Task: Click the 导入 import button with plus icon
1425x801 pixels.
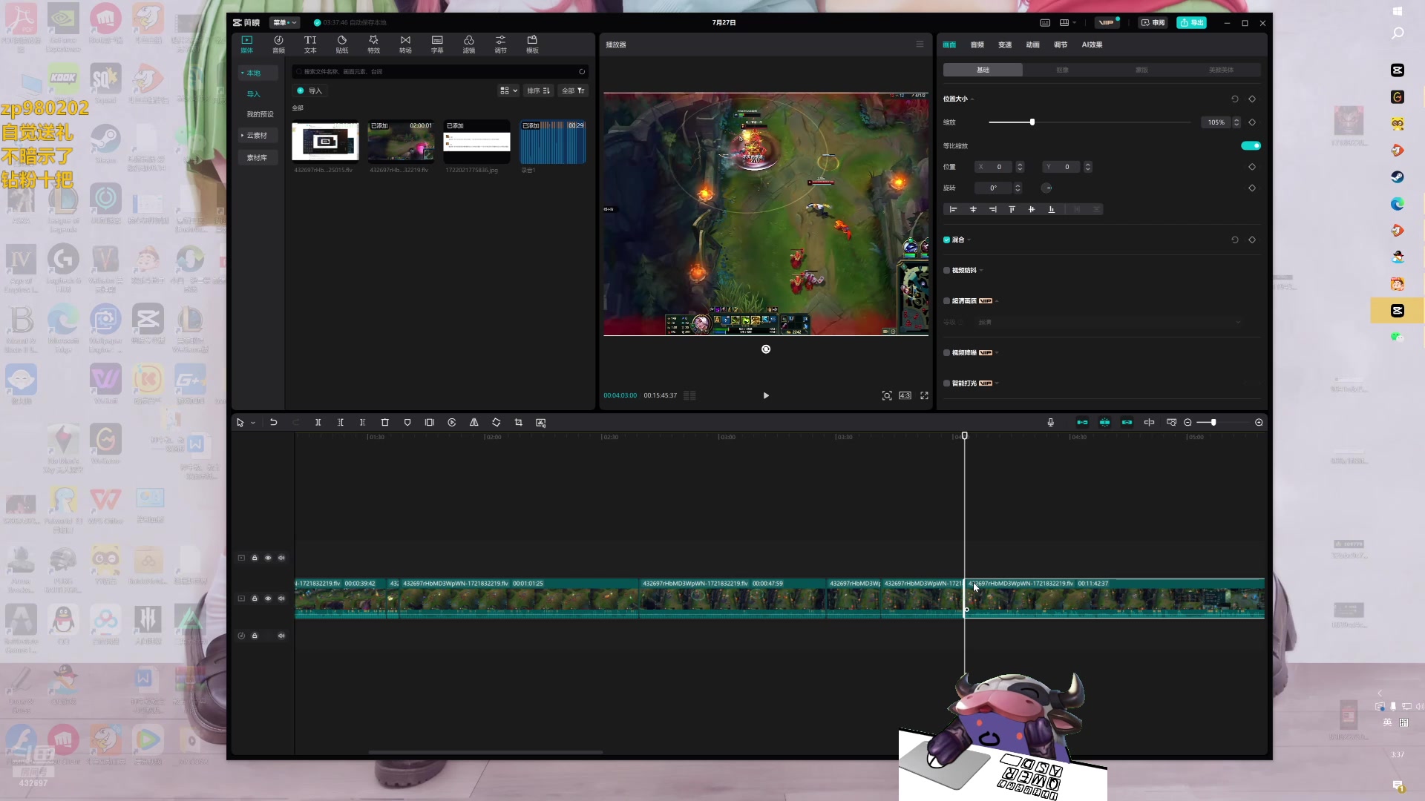Action: pos(309,90)
